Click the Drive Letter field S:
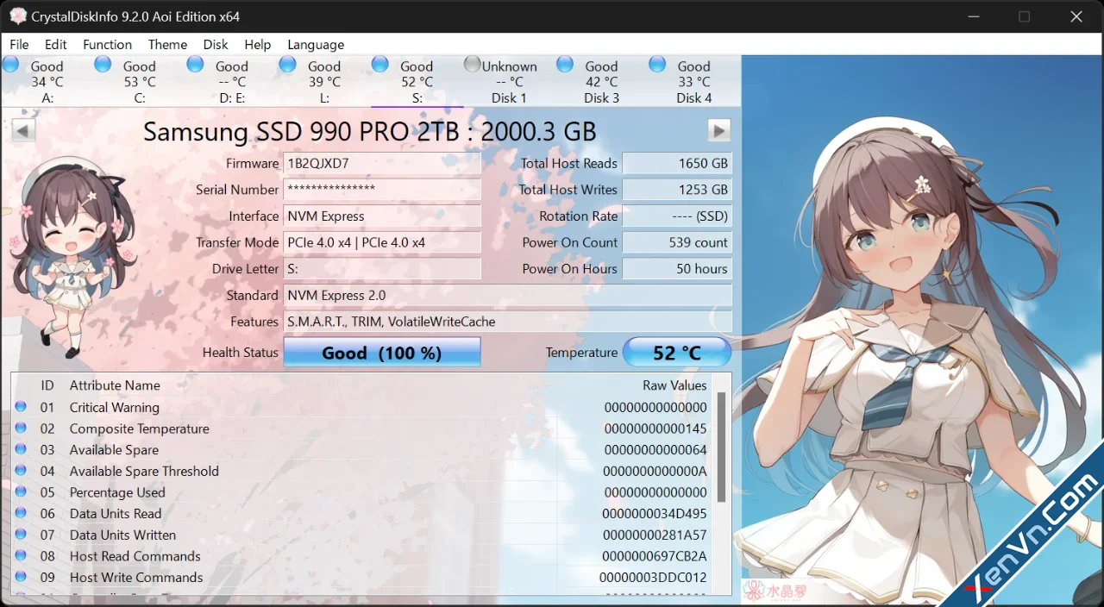Image resolution: width=1104 pixels, height=607 pixels. (x=382, y=269)
